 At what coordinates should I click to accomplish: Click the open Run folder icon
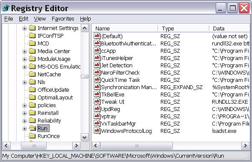(x=33, y=128)
